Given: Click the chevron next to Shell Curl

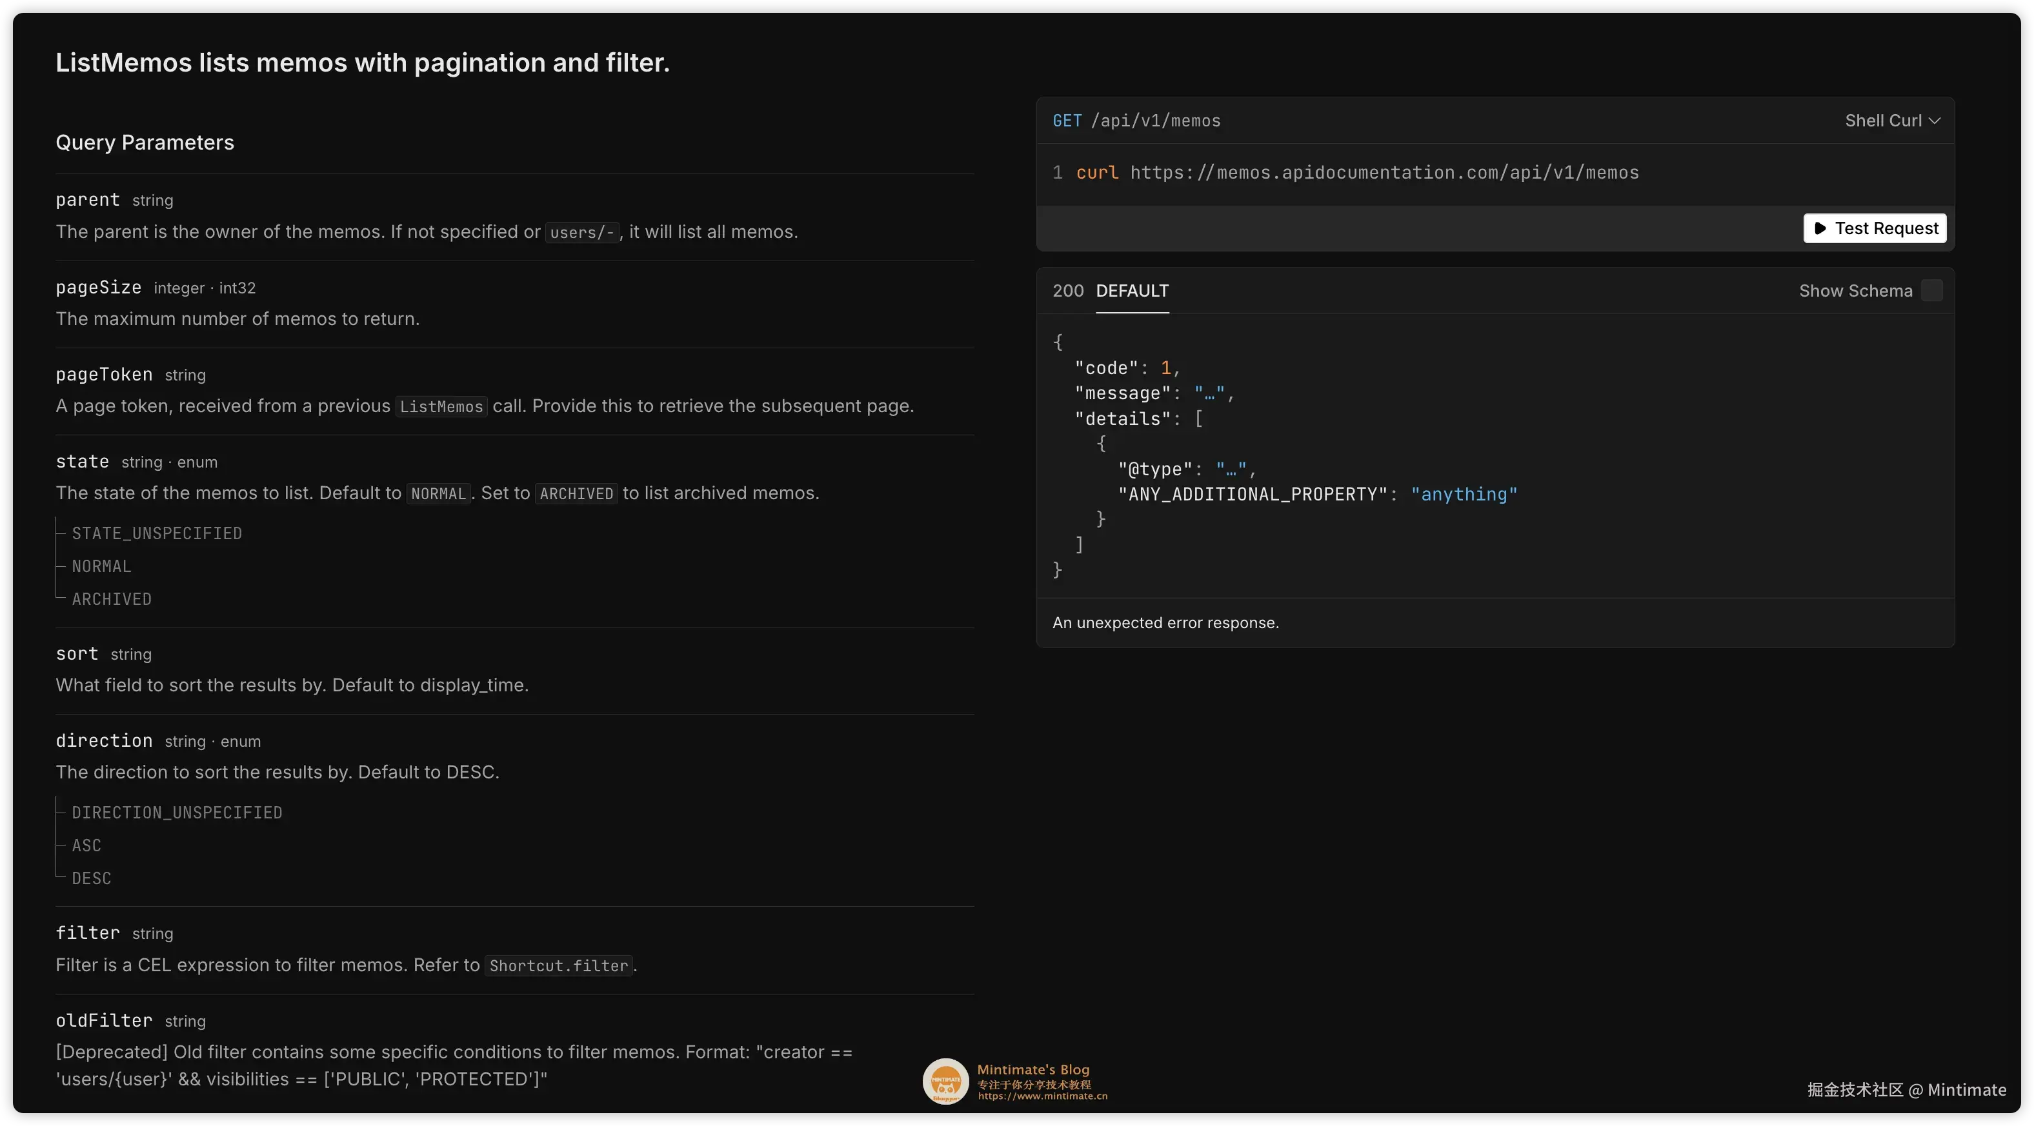Looking at the screenshot, I should pyautogui.click(x=1935, y=121).
